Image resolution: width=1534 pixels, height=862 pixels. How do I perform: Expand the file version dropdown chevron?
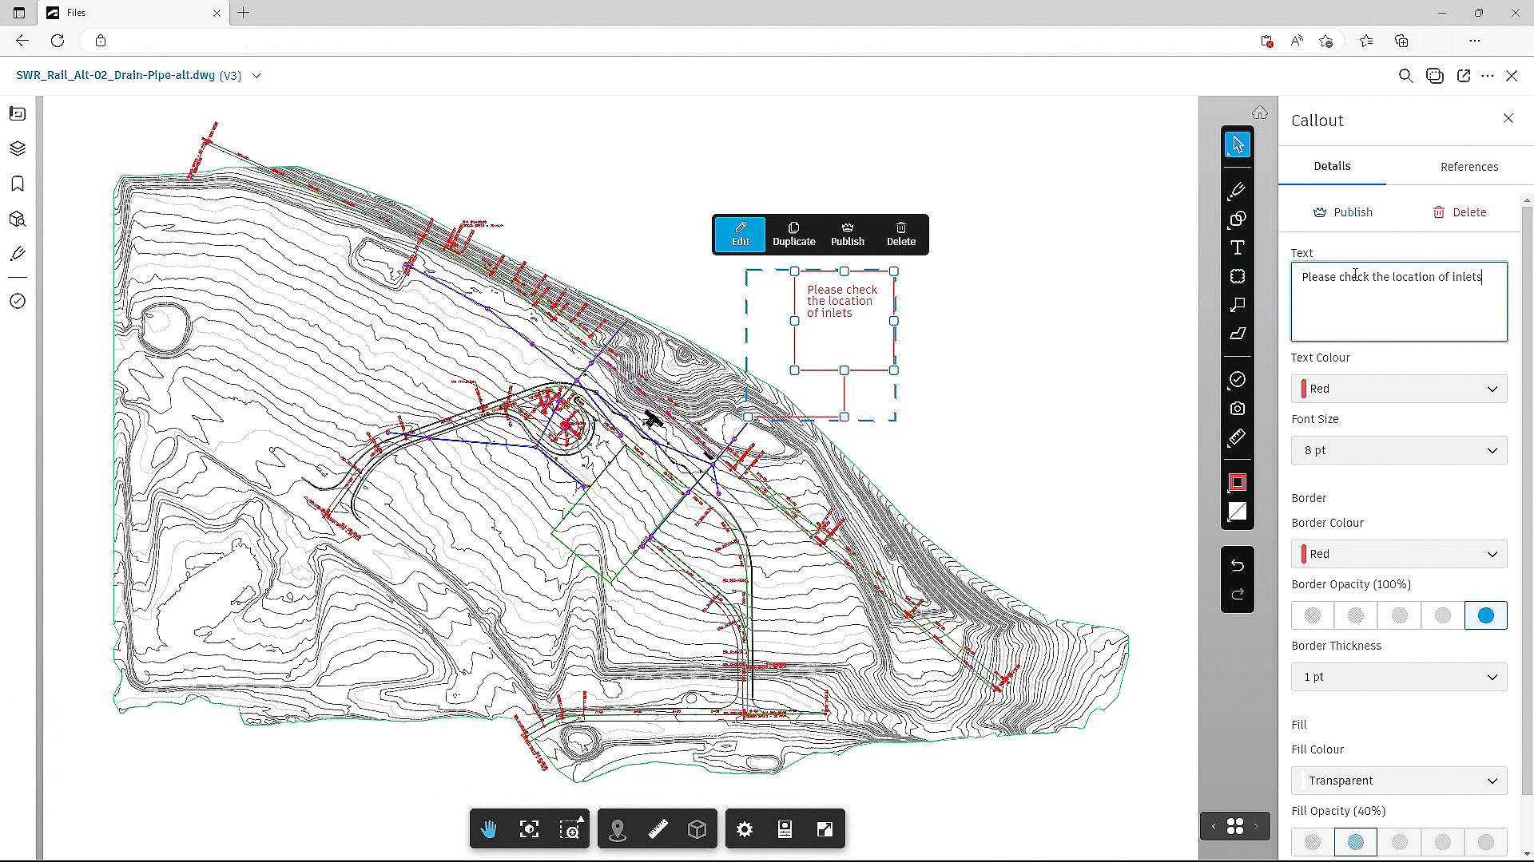tap(256, 76)
